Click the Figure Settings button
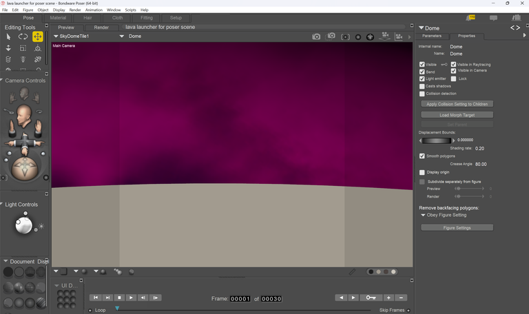 coord(457,228)
